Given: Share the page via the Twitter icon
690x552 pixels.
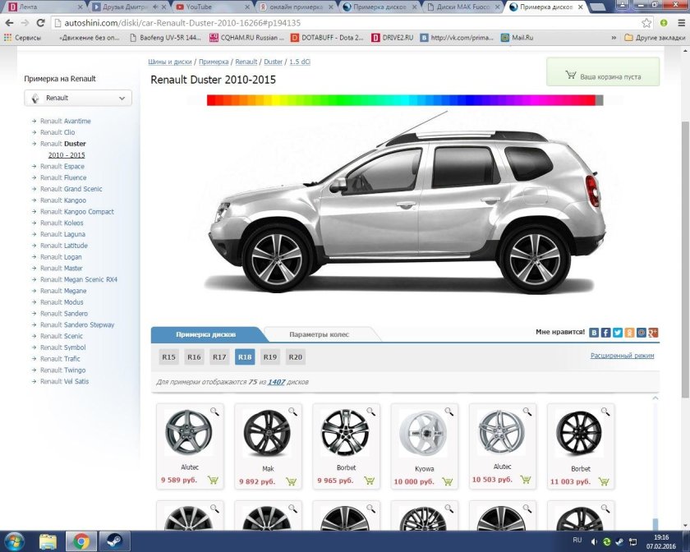Looking at the screenshot, I should click(617, 333).
